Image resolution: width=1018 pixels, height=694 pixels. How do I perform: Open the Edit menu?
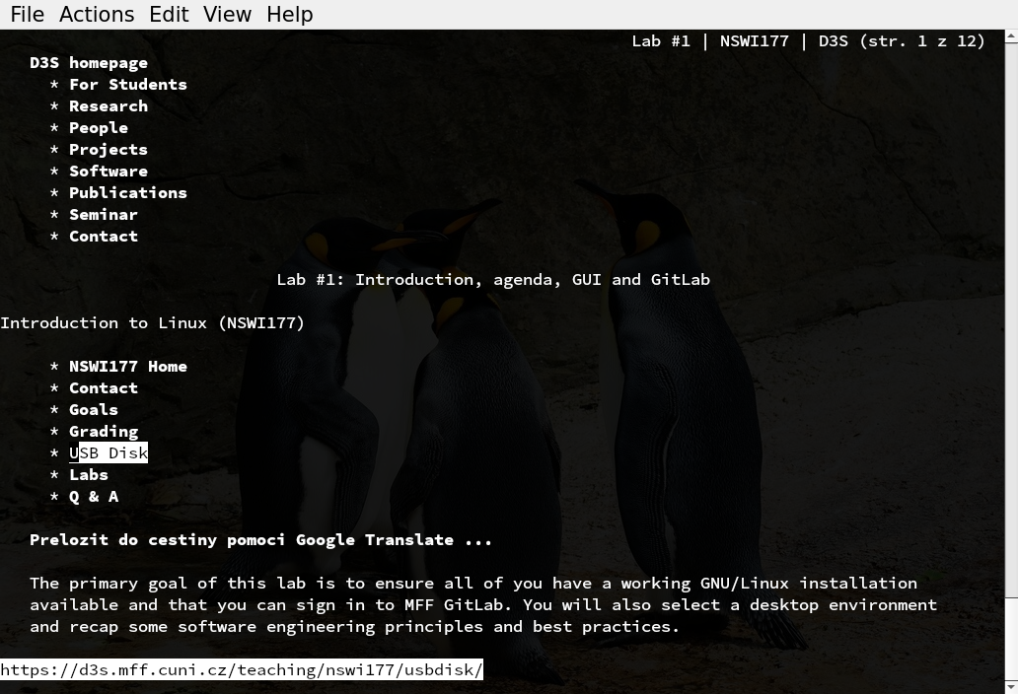click(169, 14)
